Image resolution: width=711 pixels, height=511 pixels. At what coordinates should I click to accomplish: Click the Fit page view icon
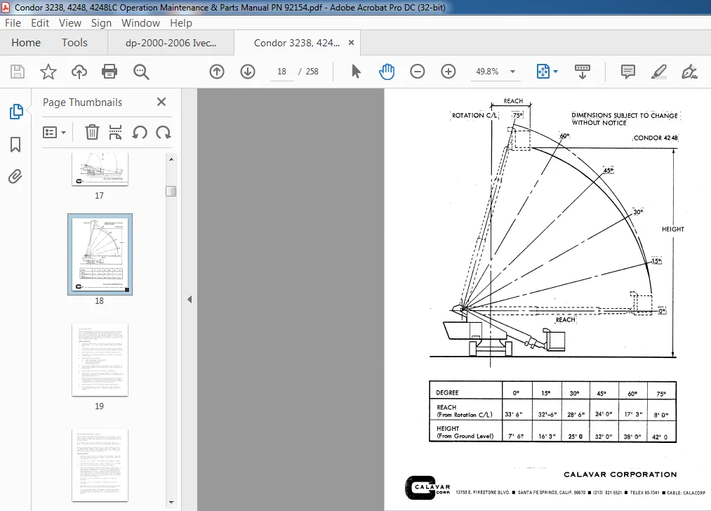point(543,72)
